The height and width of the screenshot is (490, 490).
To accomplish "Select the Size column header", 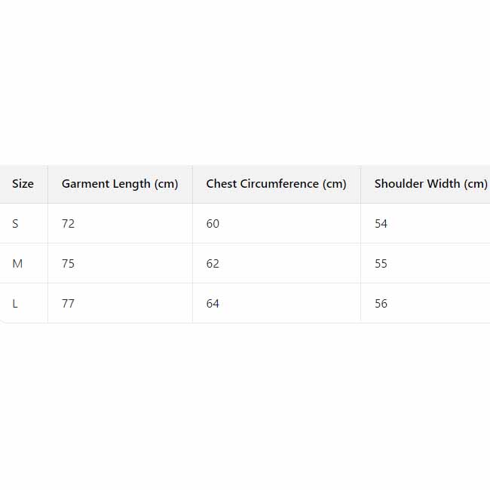I will [x=23, y=184].
